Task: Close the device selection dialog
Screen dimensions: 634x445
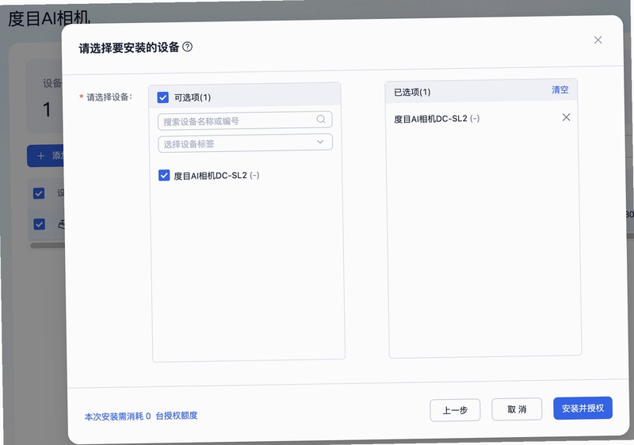Action: 598,40
